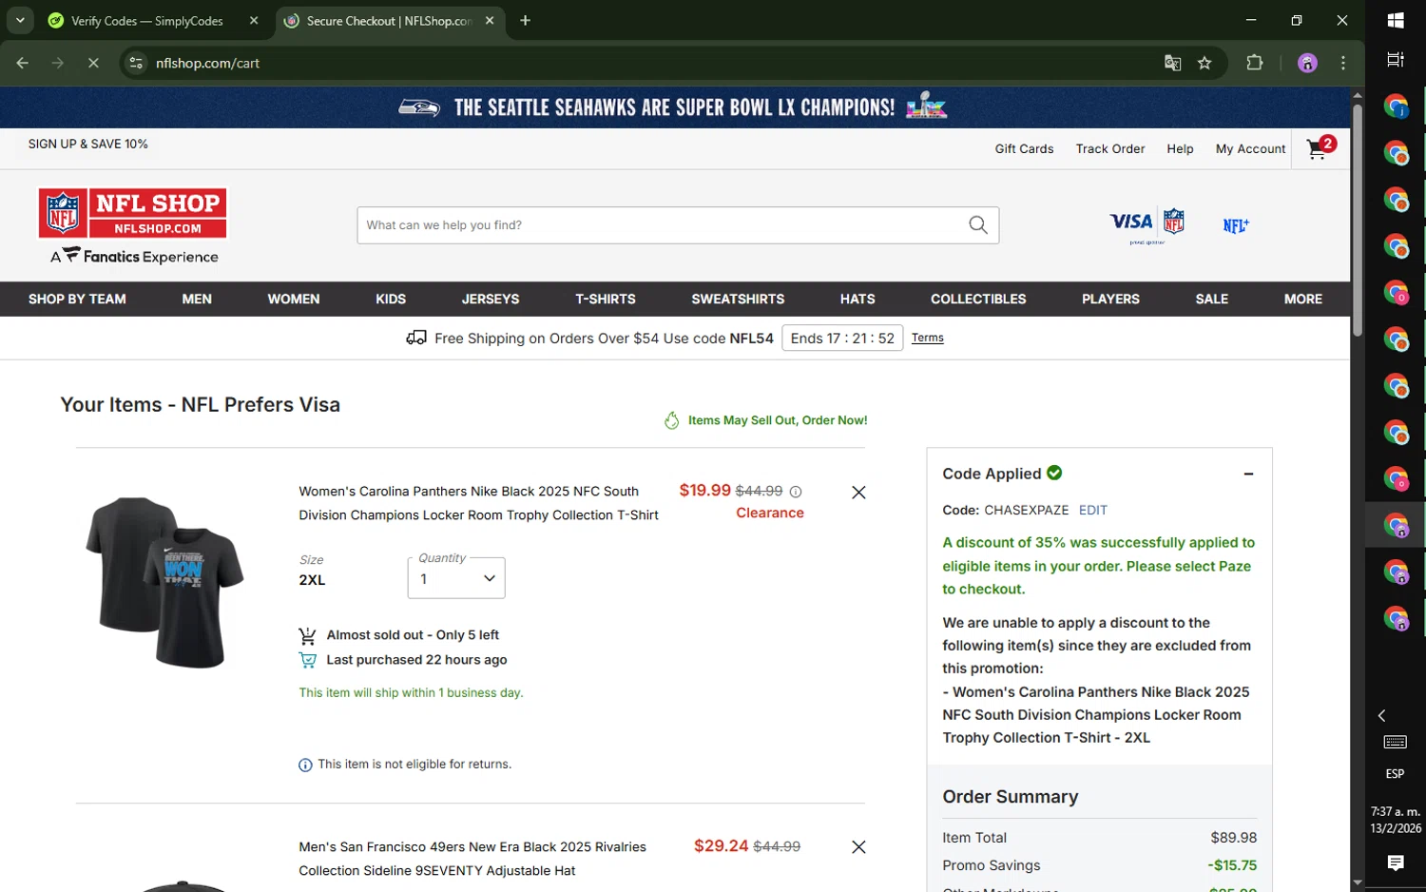The height and width of the screenshot is (892, 1426).
Task: Open the Windows Start button
Action: [1396, 20]
